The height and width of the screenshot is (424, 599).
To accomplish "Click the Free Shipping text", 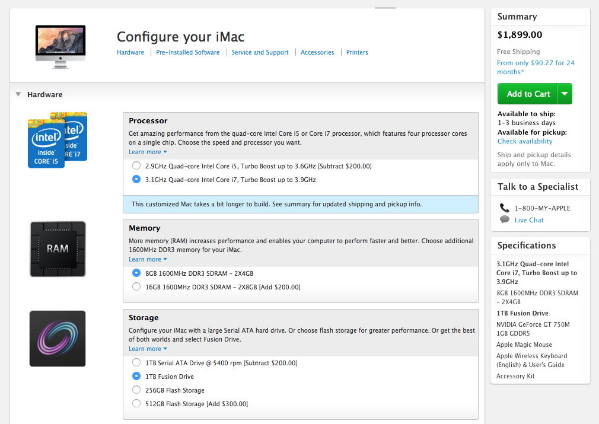I will pos(518,52).
